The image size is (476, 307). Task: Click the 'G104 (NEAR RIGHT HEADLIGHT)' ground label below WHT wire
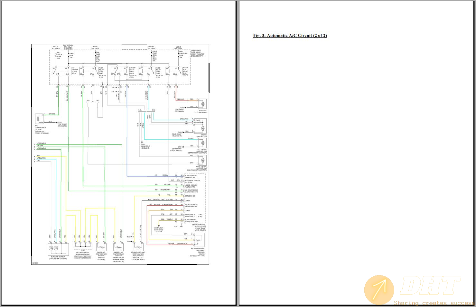point(145,146)
